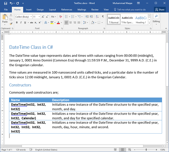Open the font size dropdown showing 11

click(36, 17)
